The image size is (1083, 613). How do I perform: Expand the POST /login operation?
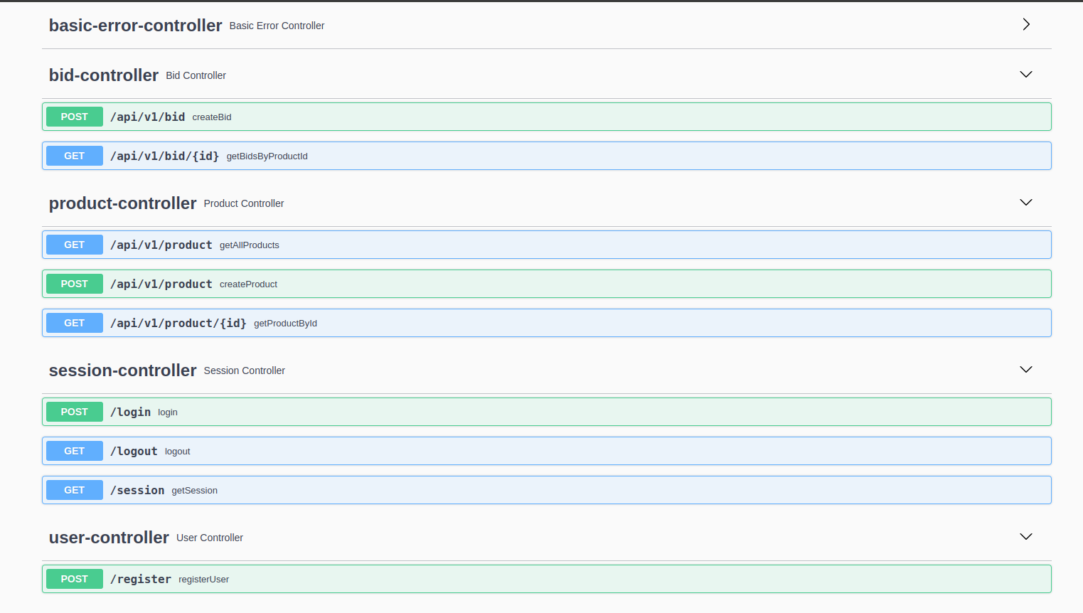(x=546, y=412)
